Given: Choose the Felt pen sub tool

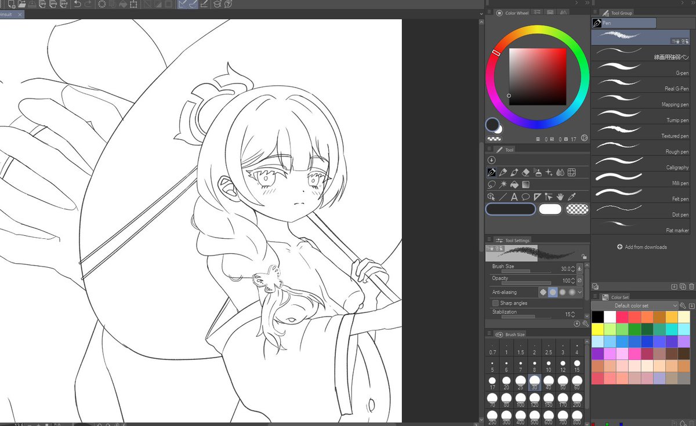Looking at the screenshot, I should [640, 194].
